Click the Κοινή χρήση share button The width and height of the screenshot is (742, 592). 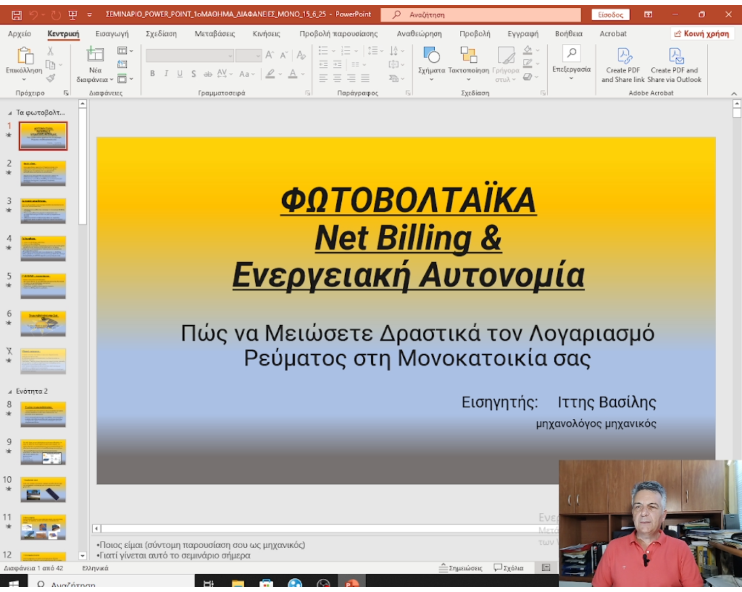(702, 33)
